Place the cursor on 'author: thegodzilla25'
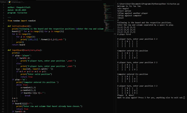Viewport: 187px width, 113px height. [x=19, y=7]
